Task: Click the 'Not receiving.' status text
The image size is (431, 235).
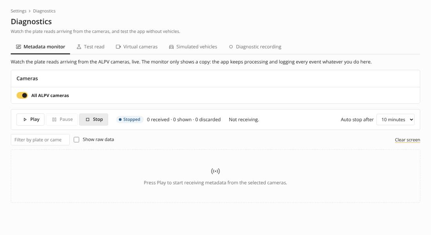Action: pos(244,120)
